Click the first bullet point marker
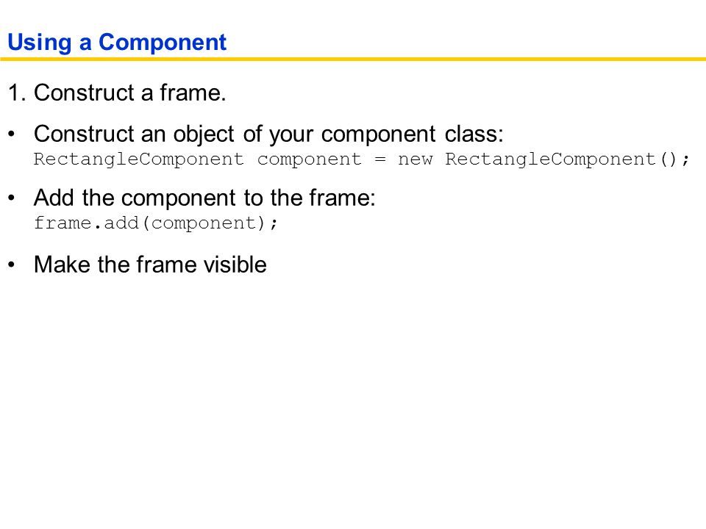 [12, 134]
